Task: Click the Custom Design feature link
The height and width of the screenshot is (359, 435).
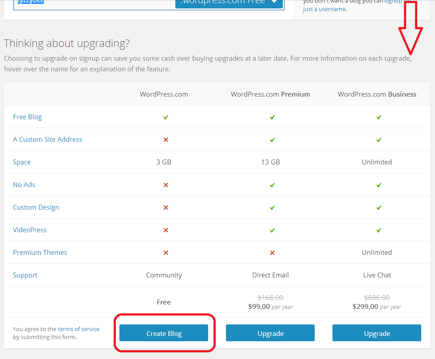Action: pyautogui.click(x=36, y=207)
